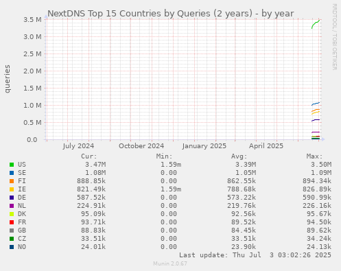Click the '1.5 M' y-axis label
The image size is (341, 271).
[32, 88]
